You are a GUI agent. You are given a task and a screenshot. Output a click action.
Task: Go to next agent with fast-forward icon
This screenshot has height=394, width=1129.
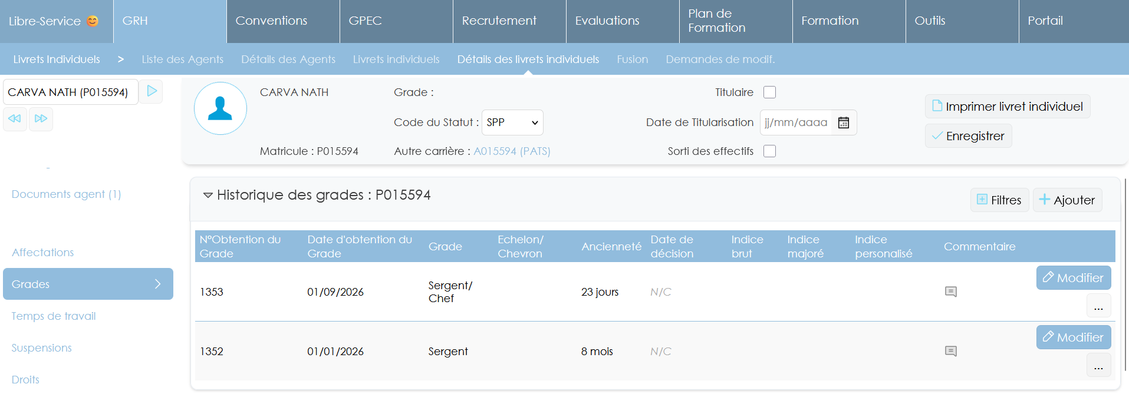click(x=41, y=119)
